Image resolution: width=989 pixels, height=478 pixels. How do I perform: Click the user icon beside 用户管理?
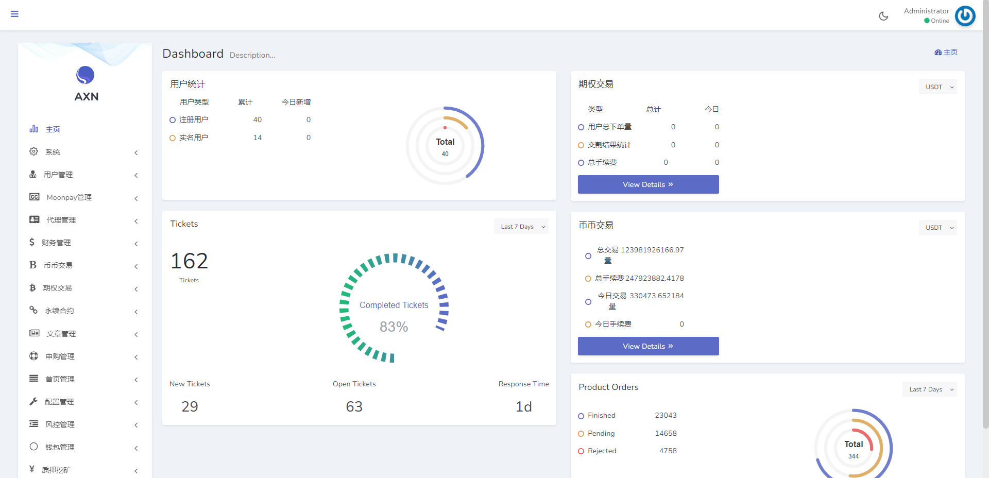[33, 175]
